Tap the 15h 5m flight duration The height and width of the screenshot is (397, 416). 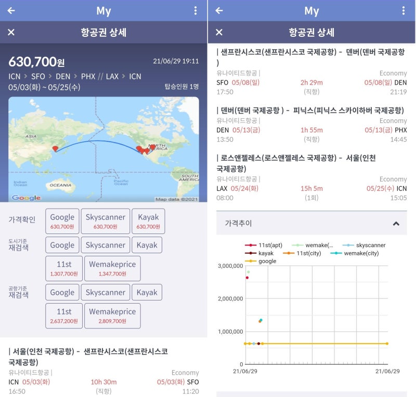click(311, 188)
